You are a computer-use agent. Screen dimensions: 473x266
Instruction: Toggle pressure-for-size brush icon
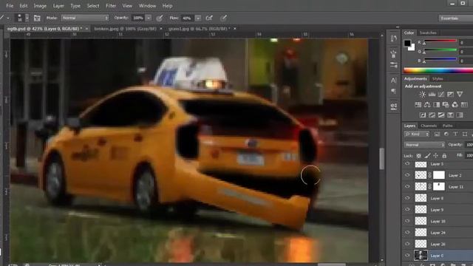tap(223, 18)
